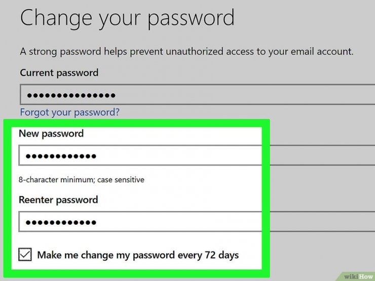This screenshot has height=281, width=375.
Task: Click the 'New password' field label
Action: pyautogui.click(x=51, y=133)
